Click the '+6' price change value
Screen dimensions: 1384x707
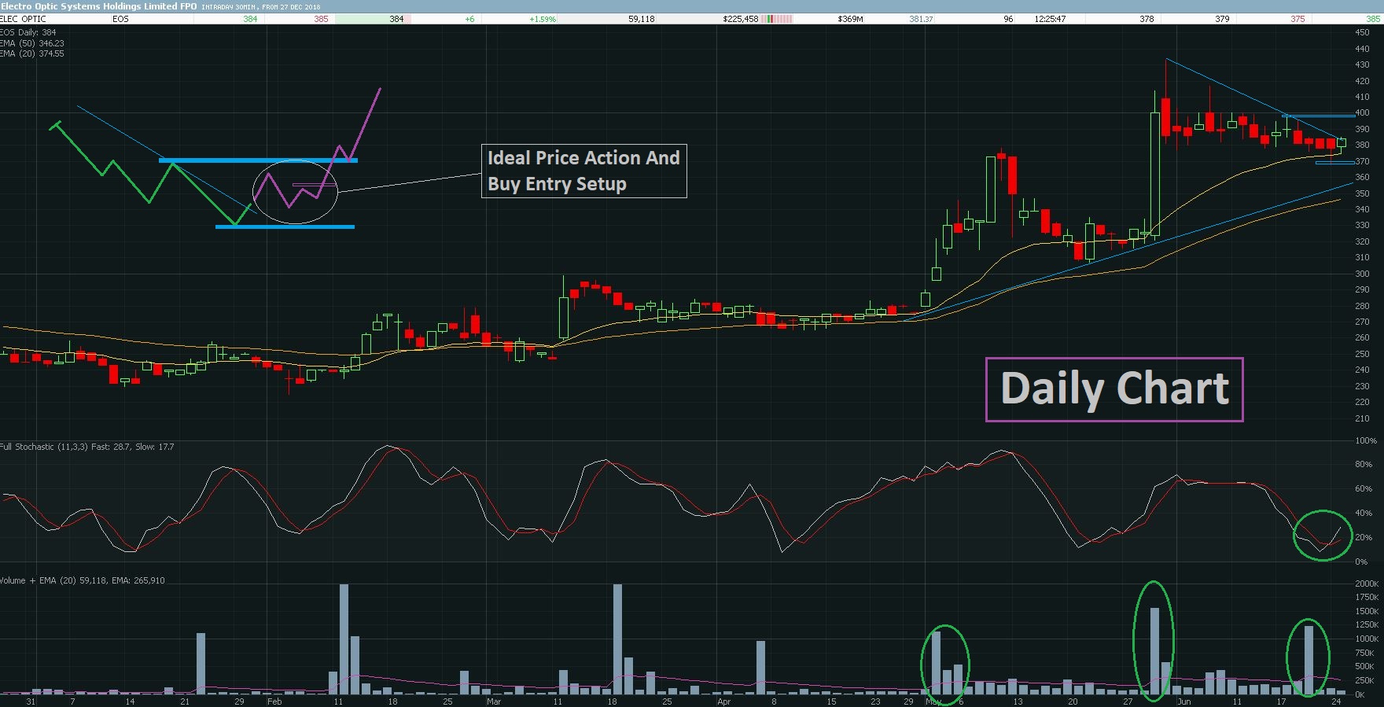[x=469, y=19]
